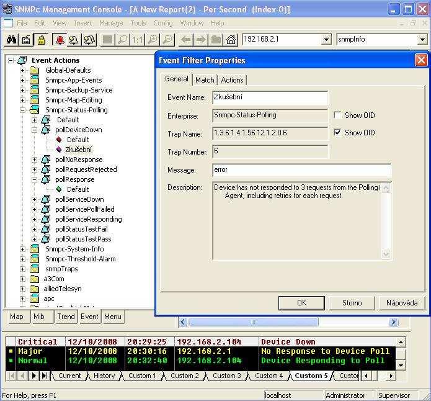
Task: Enable Show OID for Enterprise
Action: [337, 115]
